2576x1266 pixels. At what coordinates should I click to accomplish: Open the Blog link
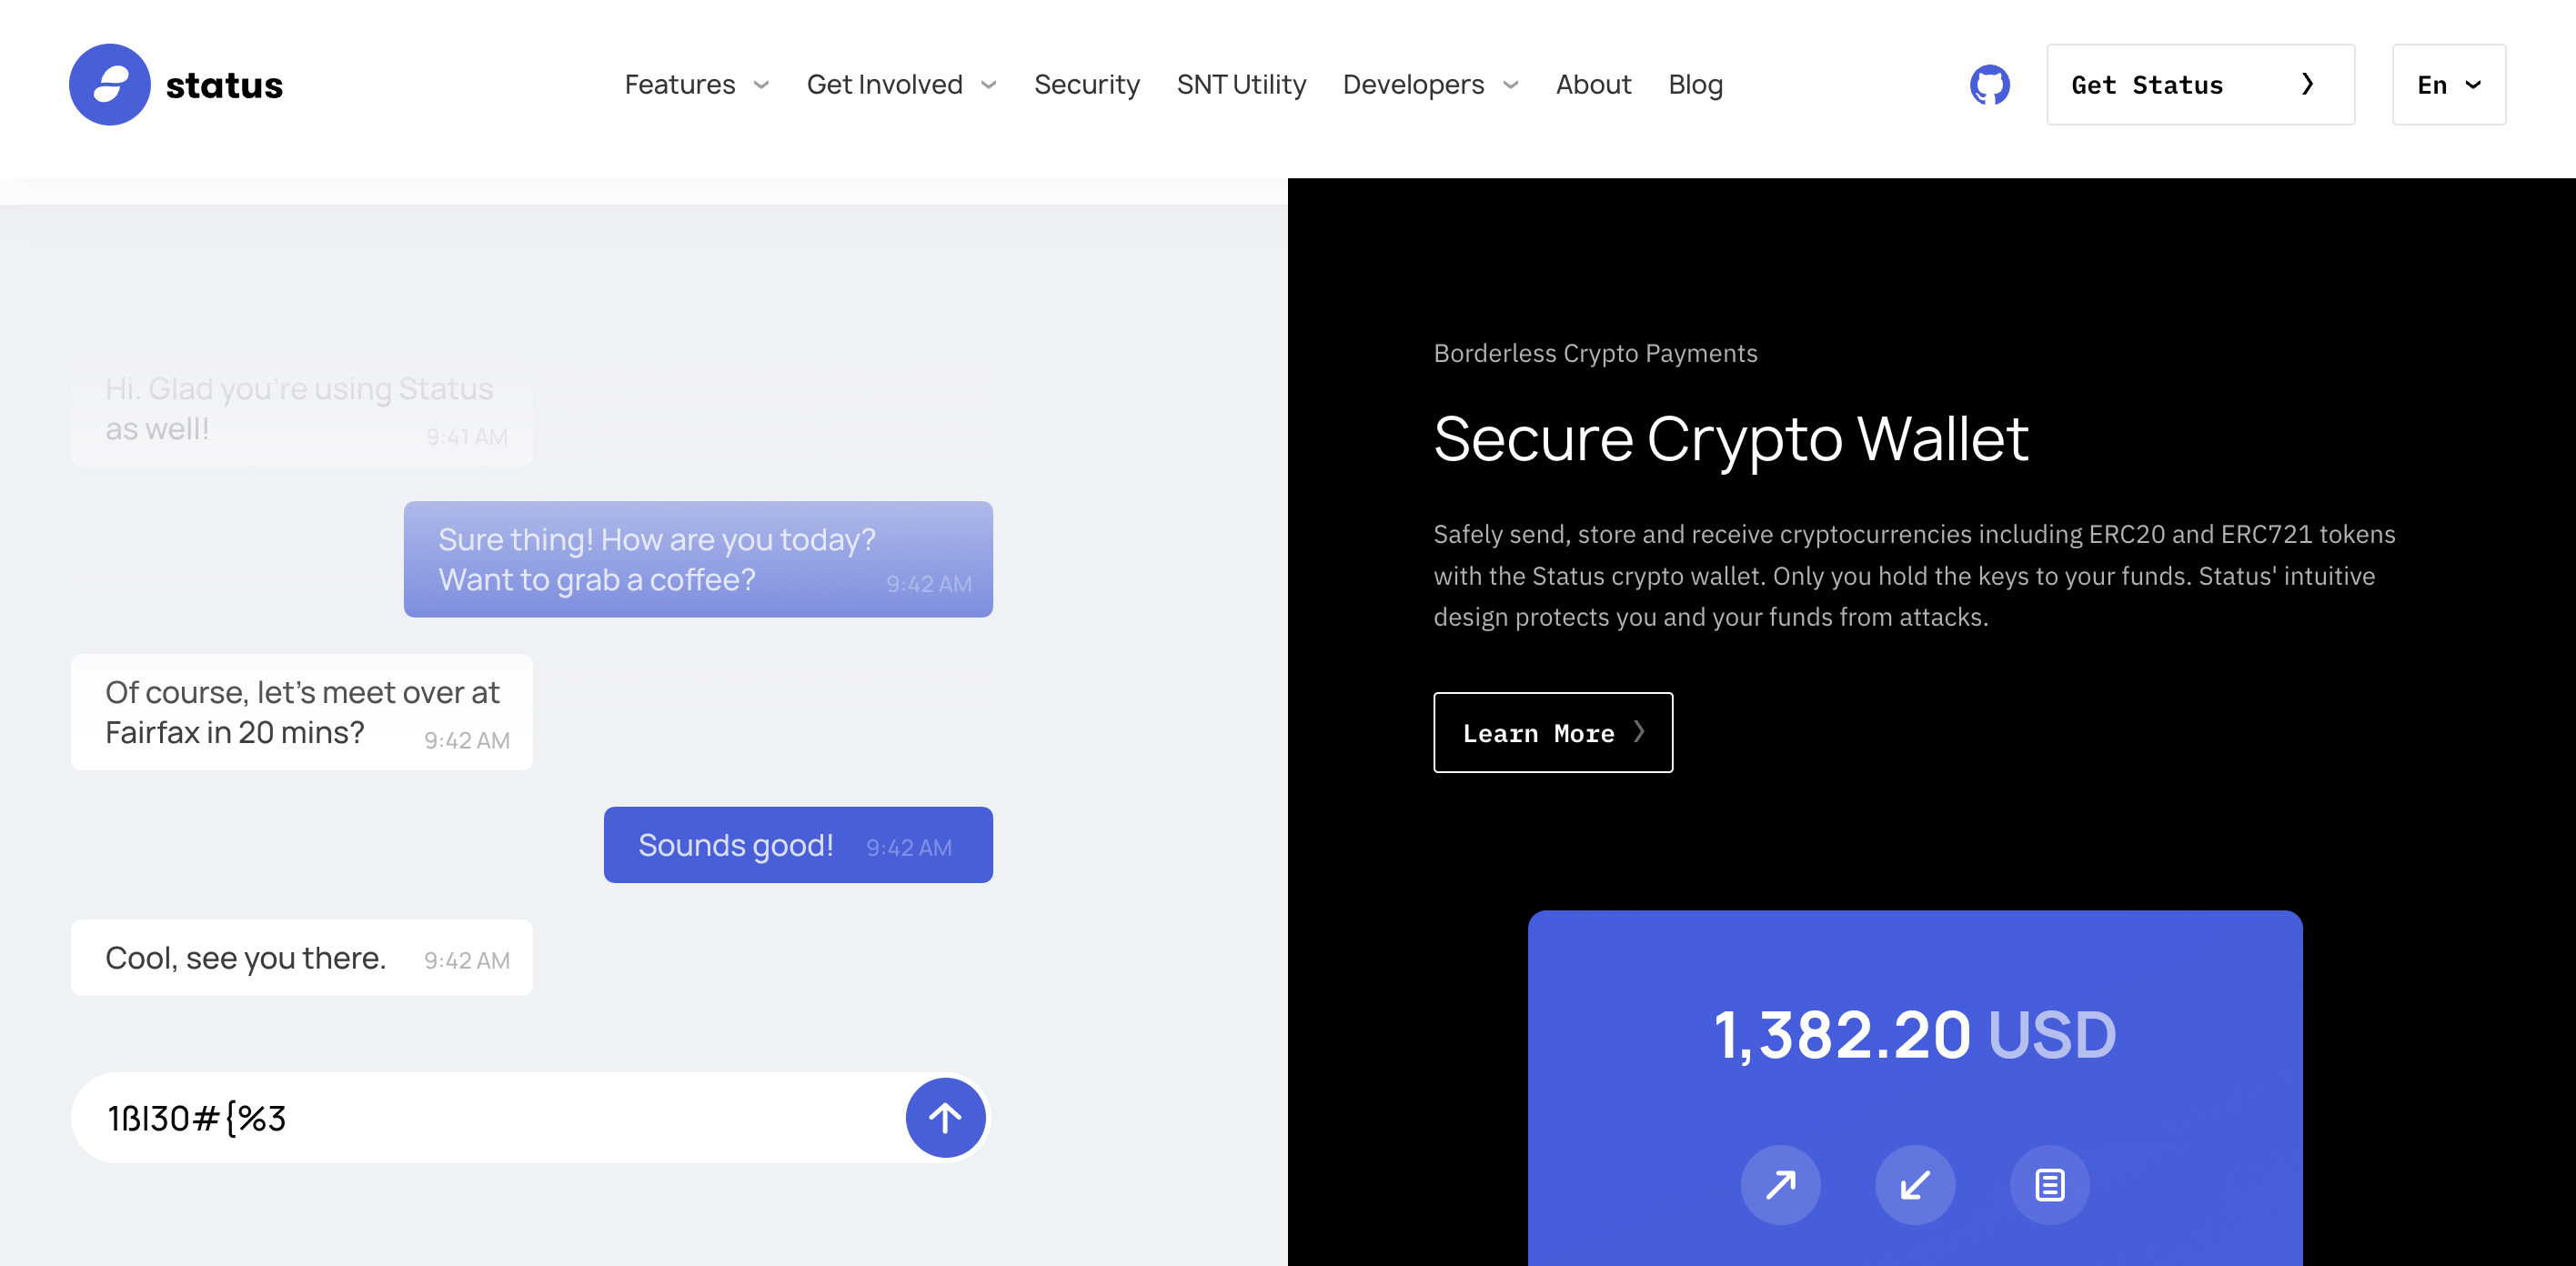click(x=1695, y=84)
